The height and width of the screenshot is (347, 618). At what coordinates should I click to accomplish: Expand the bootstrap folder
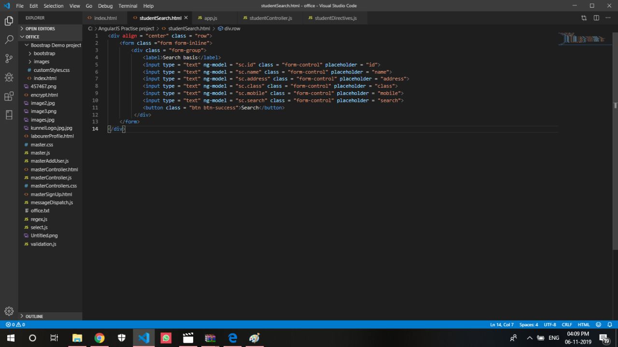44,54
